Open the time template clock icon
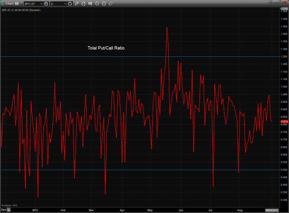Screen dimensions: 289x213 pyautogui.click(x=70, y=4)
